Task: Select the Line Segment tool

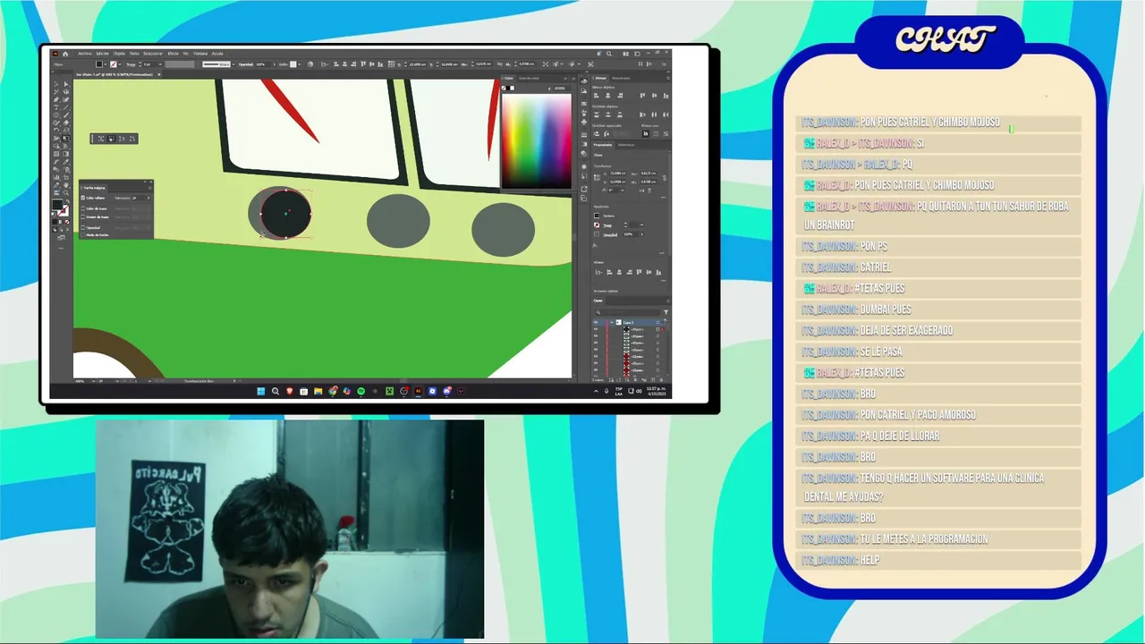Action: (x=66, y=107)
